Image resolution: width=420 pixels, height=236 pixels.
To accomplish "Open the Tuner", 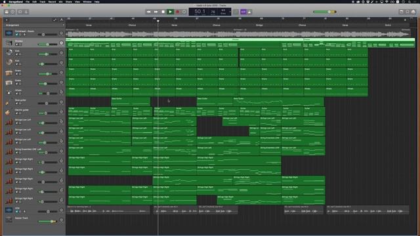I will (236, 12).
